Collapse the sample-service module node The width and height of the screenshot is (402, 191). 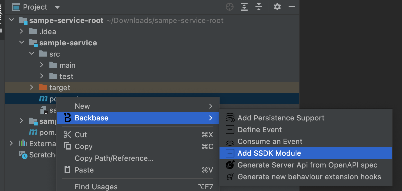pyautogui.click(x=22, y=43)
